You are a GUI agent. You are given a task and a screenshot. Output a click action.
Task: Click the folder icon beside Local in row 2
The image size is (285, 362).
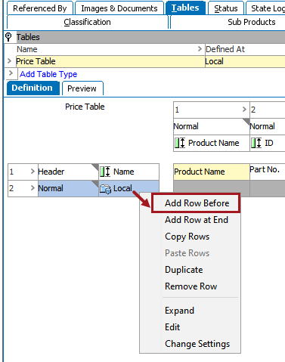tap(105, 189)
